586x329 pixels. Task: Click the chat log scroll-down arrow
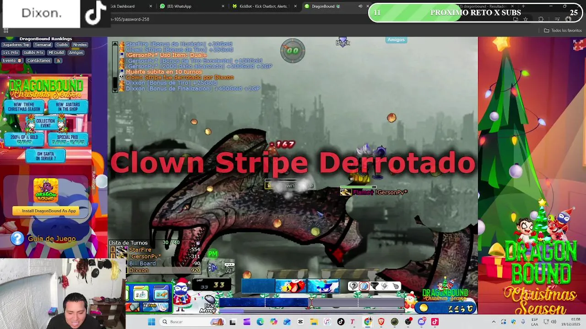coord(115,90)
